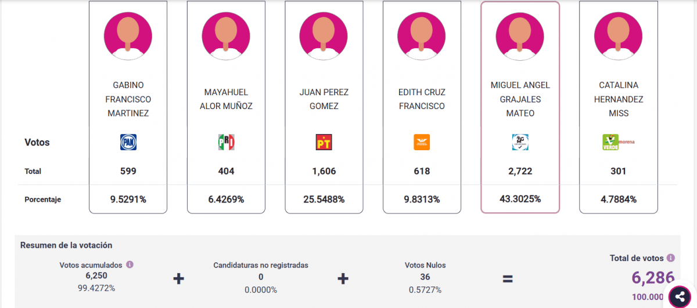Click the PRI party logo

click(x=226, y=142)
